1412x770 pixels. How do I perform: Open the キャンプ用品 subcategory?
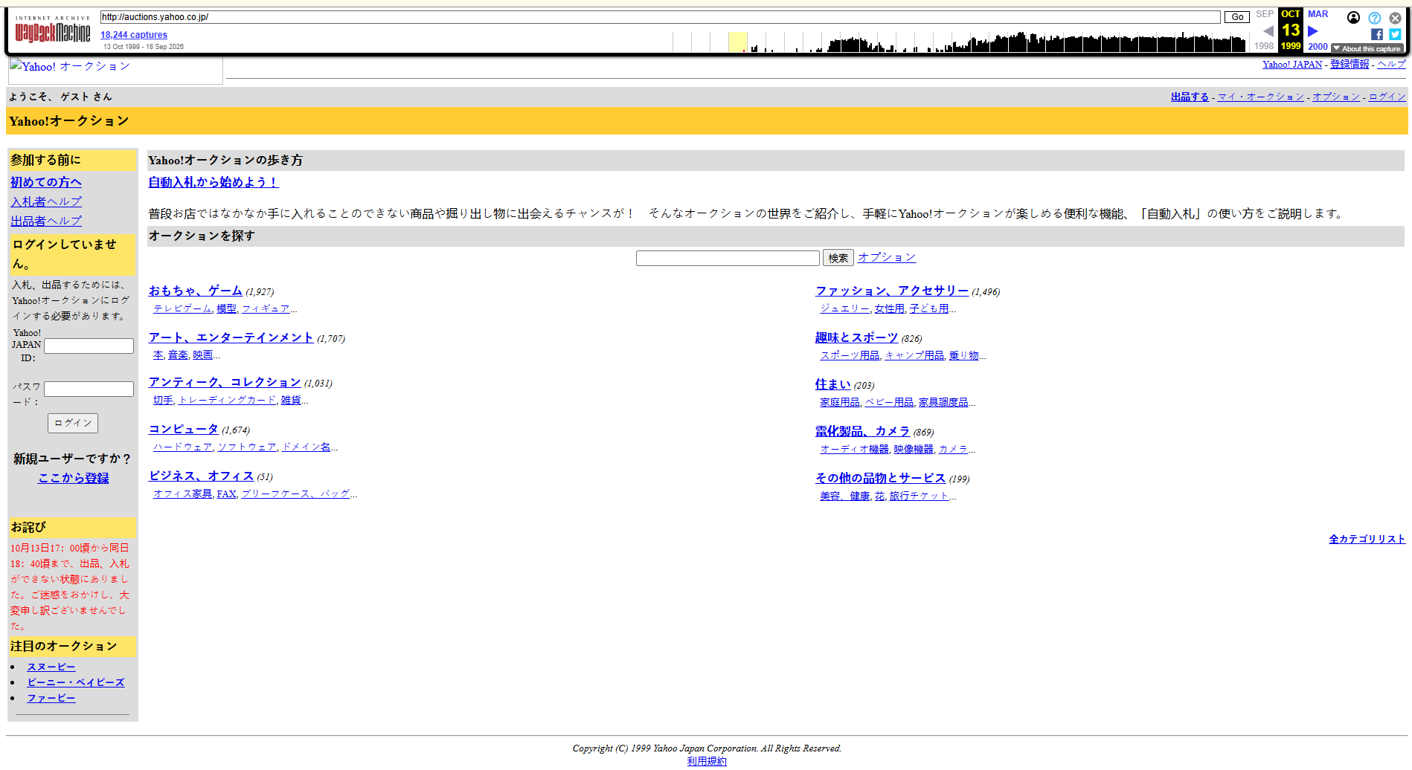pos(914,355)
